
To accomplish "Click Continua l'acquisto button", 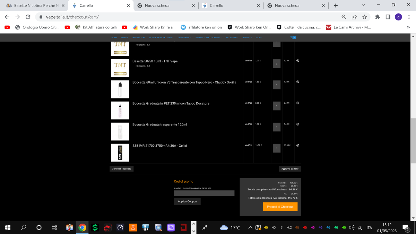I will pyautogui.click(x=122, y=169).
